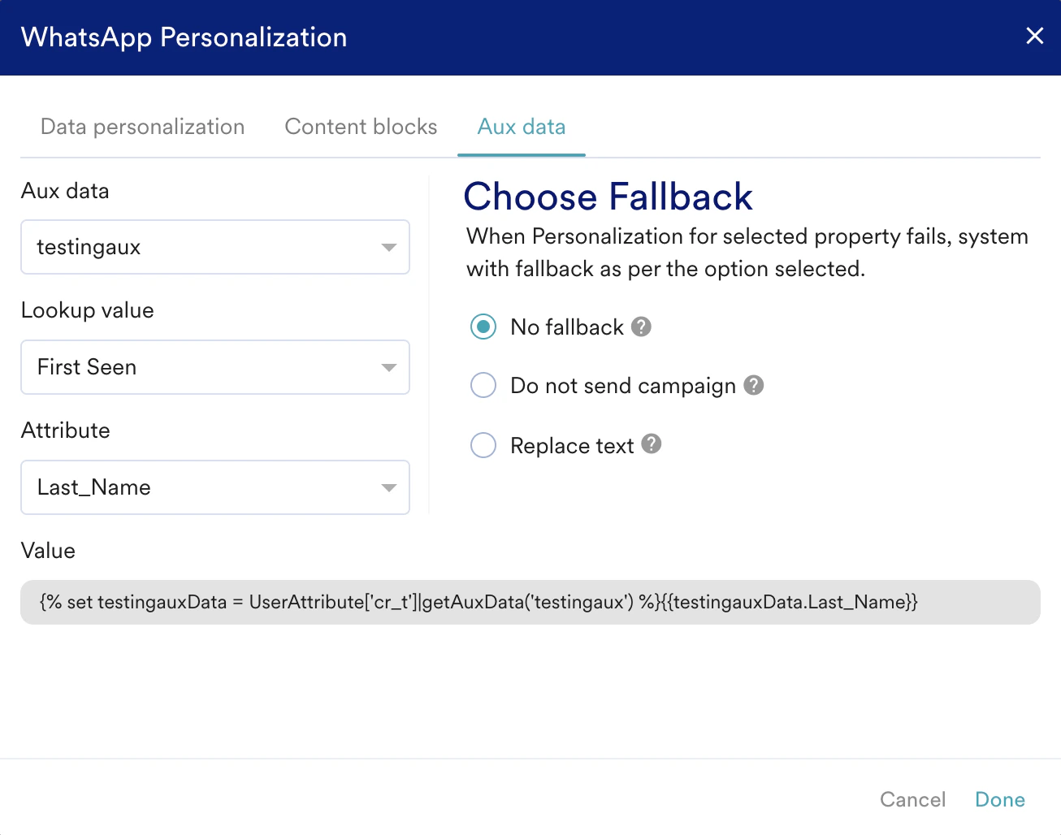Switch to the Data personalization tab
This screenshot has height=835, width=1061.
142,127
